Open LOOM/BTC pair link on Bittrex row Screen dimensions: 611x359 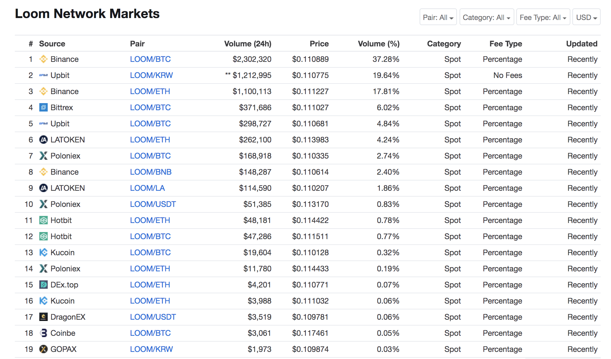point(150,107)
